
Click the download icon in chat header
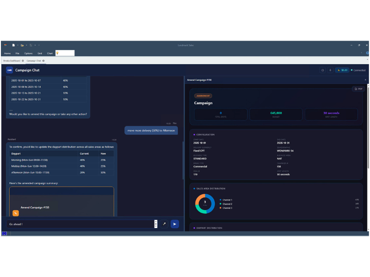(330, 70)
